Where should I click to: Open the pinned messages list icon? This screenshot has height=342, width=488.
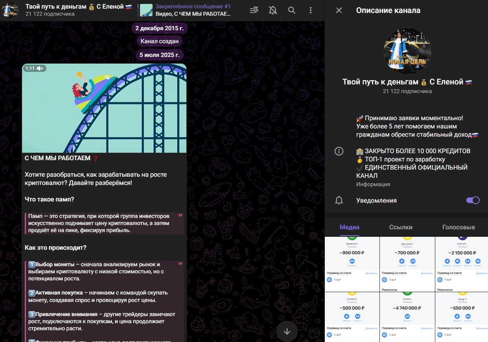click(254, 11)
